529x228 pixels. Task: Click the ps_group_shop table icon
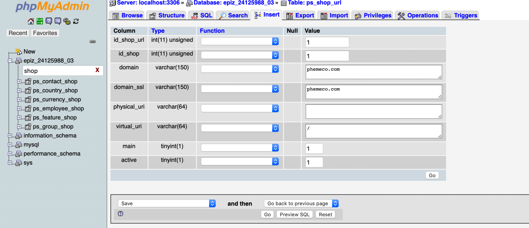click(28, 127)
